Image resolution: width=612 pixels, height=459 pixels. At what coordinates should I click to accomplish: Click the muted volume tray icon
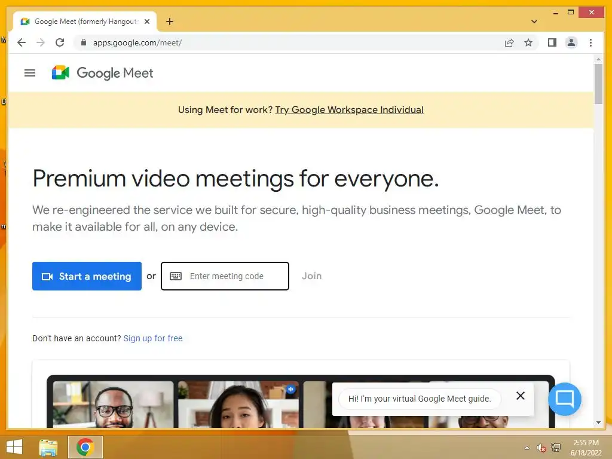pyautogui.click(x=541, y=448)
